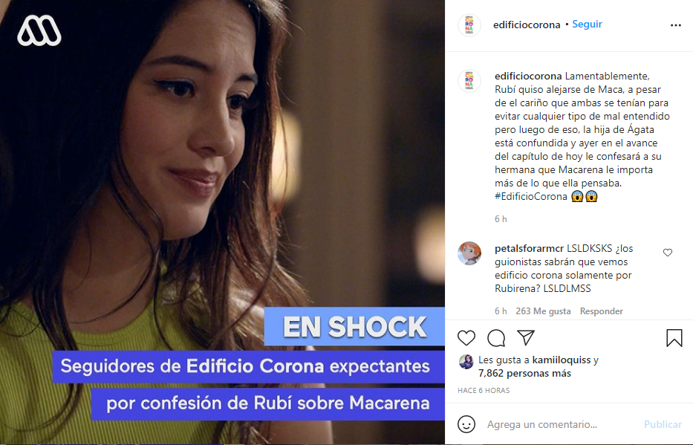Viewport: 693px width, 445px height.
Task: Show the 7,862 personas más list
Action: tap(524, 374)
